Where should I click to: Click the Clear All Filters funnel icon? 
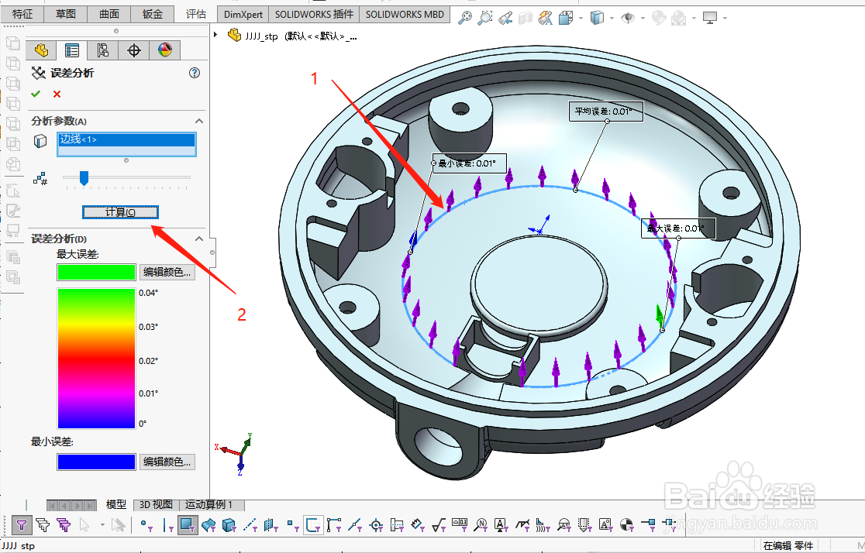(43, 525)
